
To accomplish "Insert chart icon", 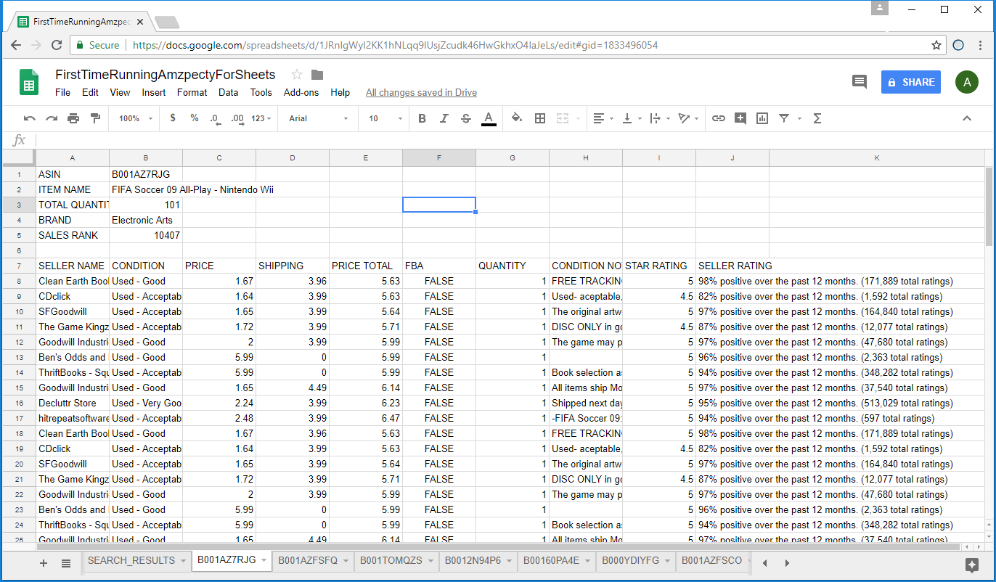I will coord(762,118).
